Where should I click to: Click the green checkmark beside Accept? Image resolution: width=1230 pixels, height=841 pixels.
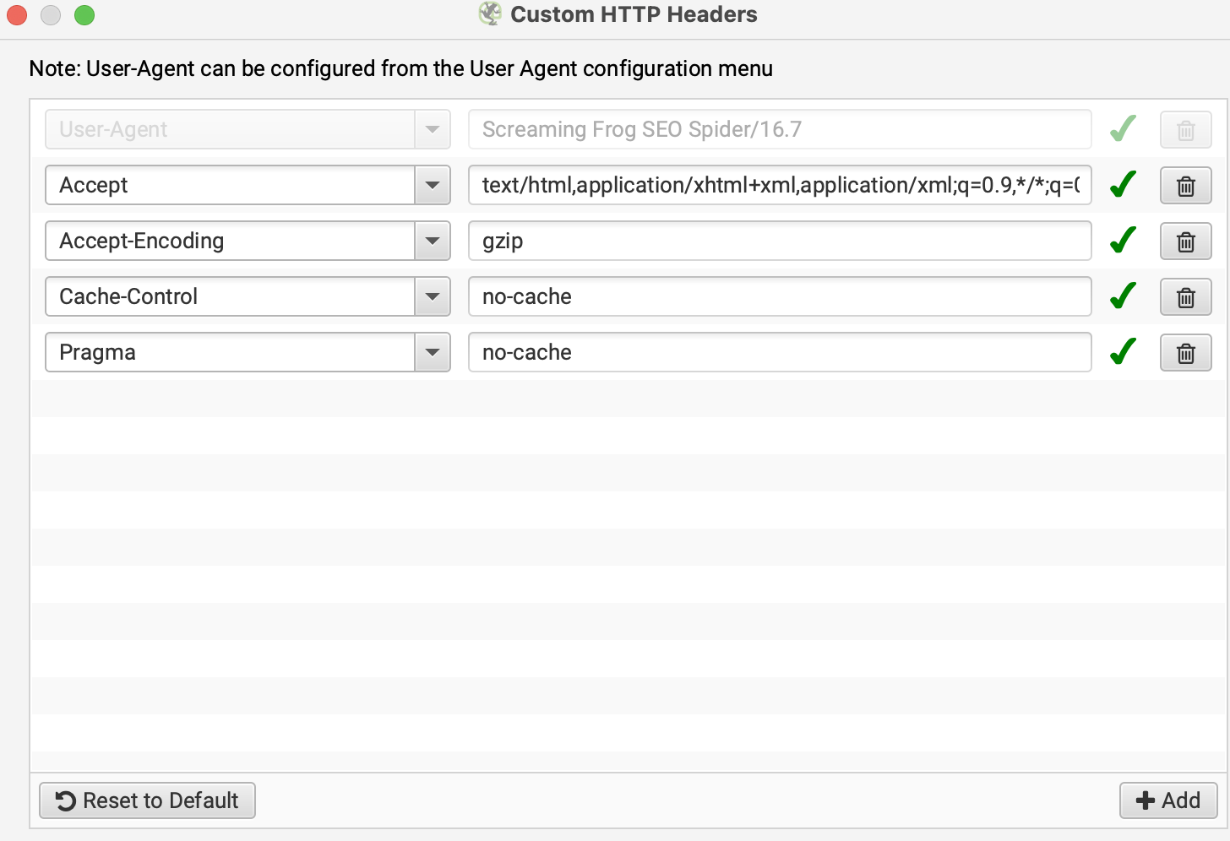[x=1123, y=184]
